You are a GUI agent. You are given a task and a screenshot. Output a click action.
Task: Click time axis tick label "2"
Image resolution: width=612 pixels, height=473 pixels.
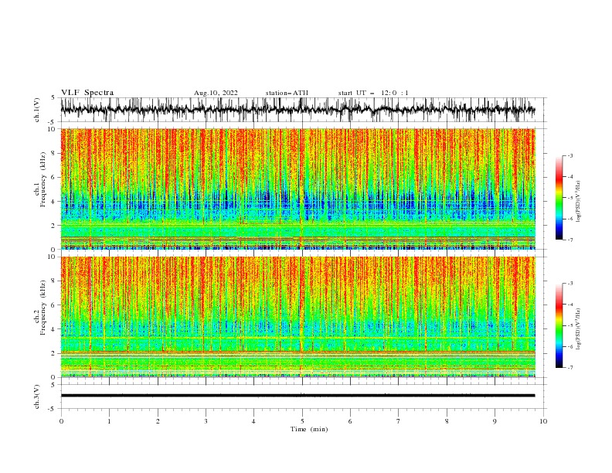[158, 421]
